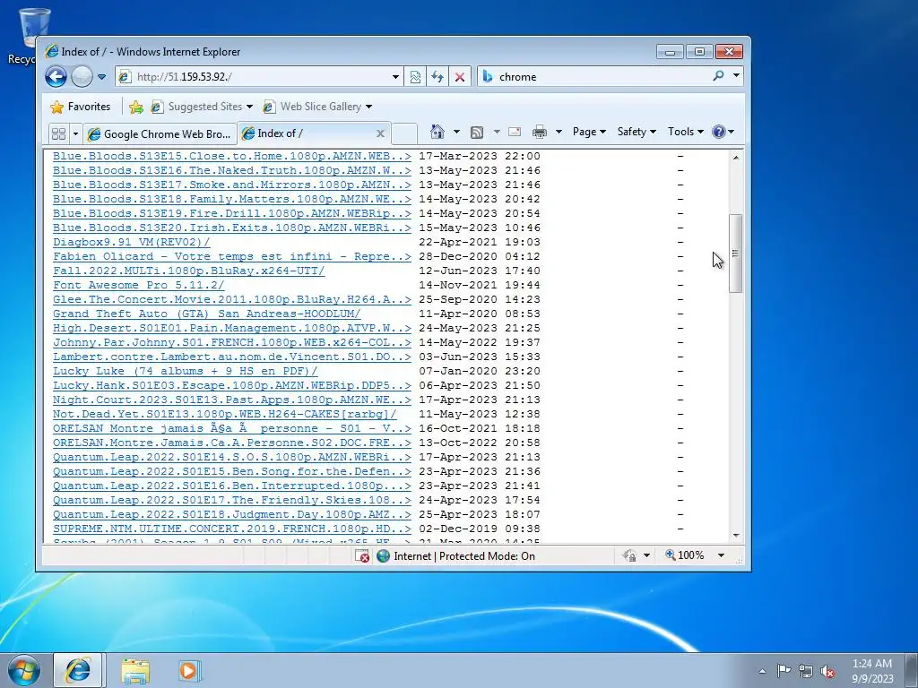The image size is (918, 688).
Task: Open the Help question mark menu
Action: pos(723,132)
